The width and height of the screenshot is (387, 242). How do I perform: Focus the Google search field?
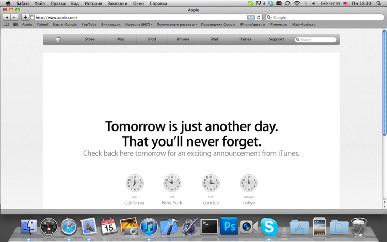(325, 17)
